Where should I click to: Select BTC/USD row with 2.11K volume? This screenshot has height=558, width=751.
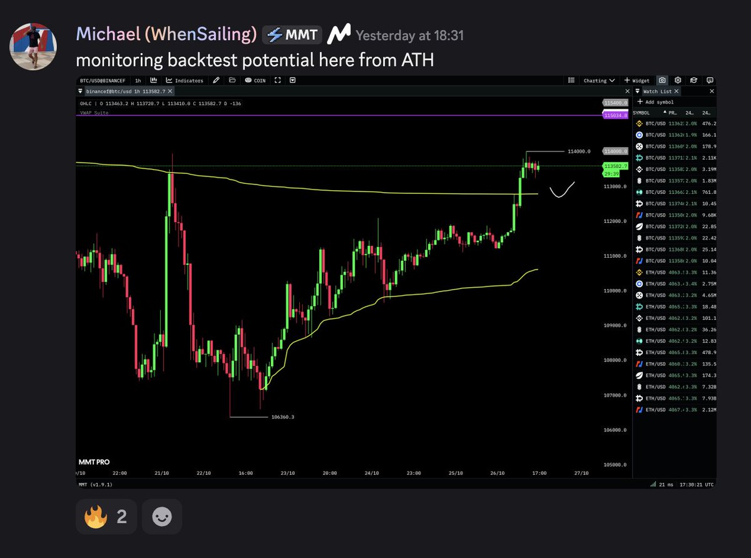tap(675, 158)
